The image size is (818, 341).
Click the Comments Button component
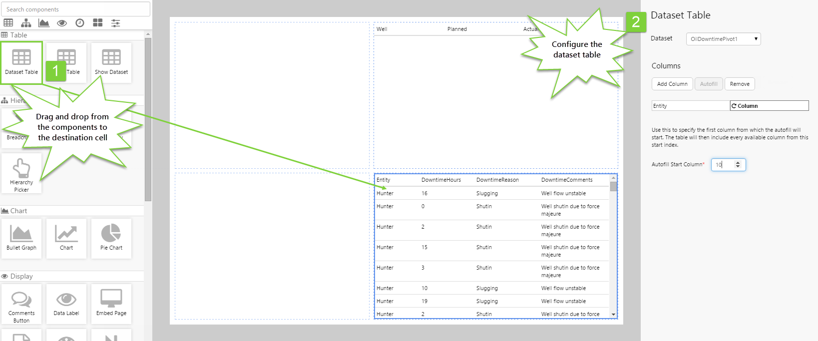coord(21,304)
